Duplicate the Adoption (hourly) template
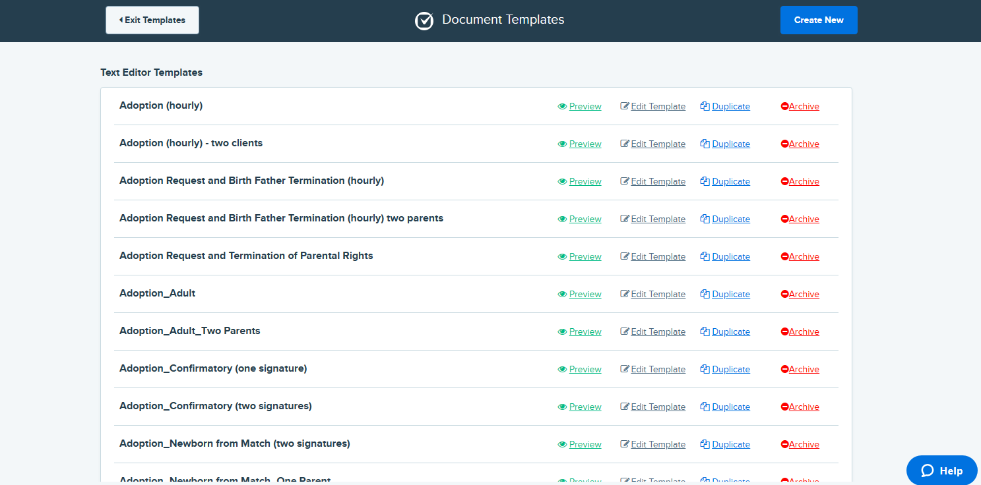 coord(730,106)
